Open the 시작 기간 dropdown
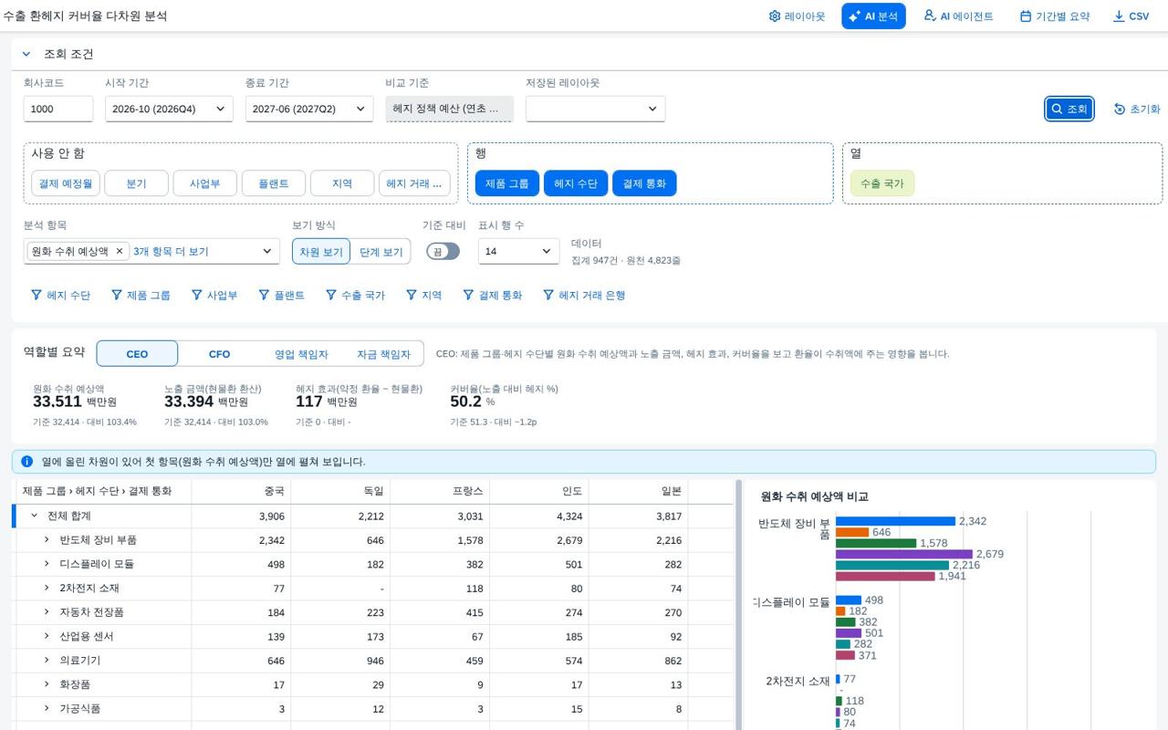The height and width of the screenshot is (730, 1168). [169, 109]
